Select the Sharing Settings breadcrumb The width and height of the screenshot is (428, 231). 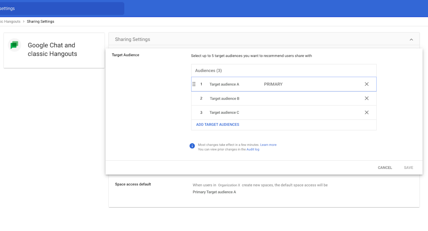click(40, 21)
